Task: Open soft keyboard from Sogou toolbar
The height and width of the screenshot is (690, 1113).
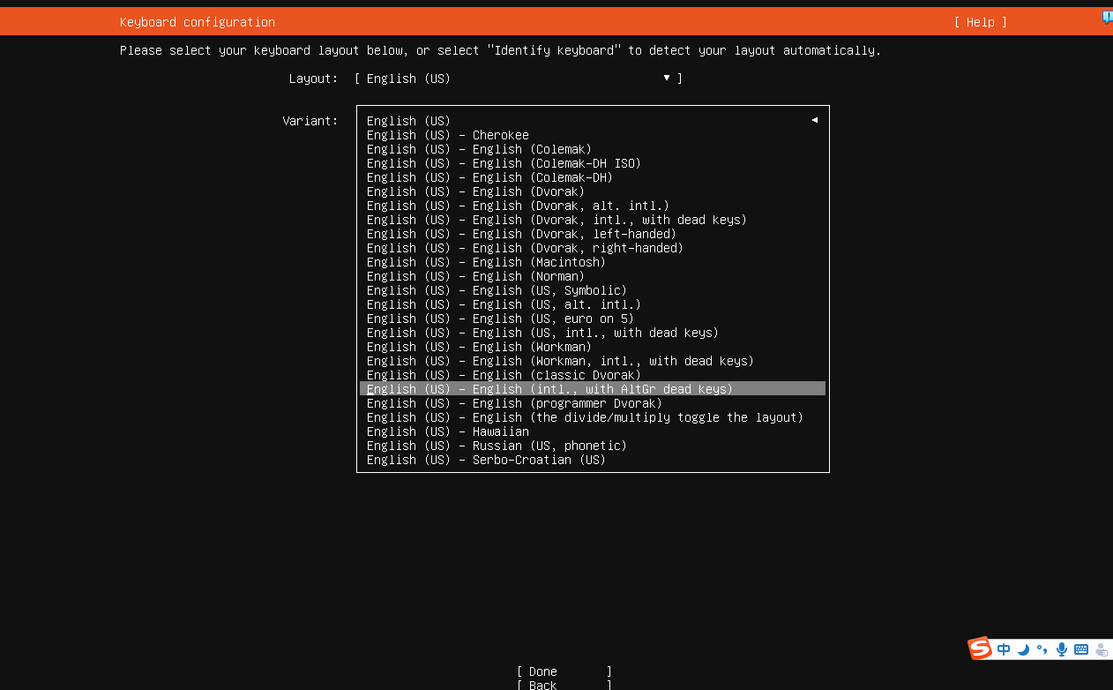Action: coord(1080,649)
